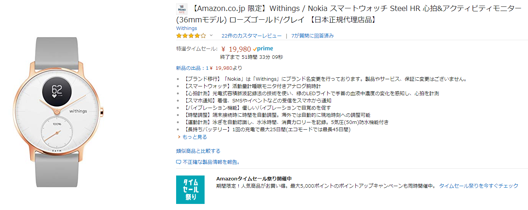Click the 【ブランド移行】 bullet point text

click(325, 79)
